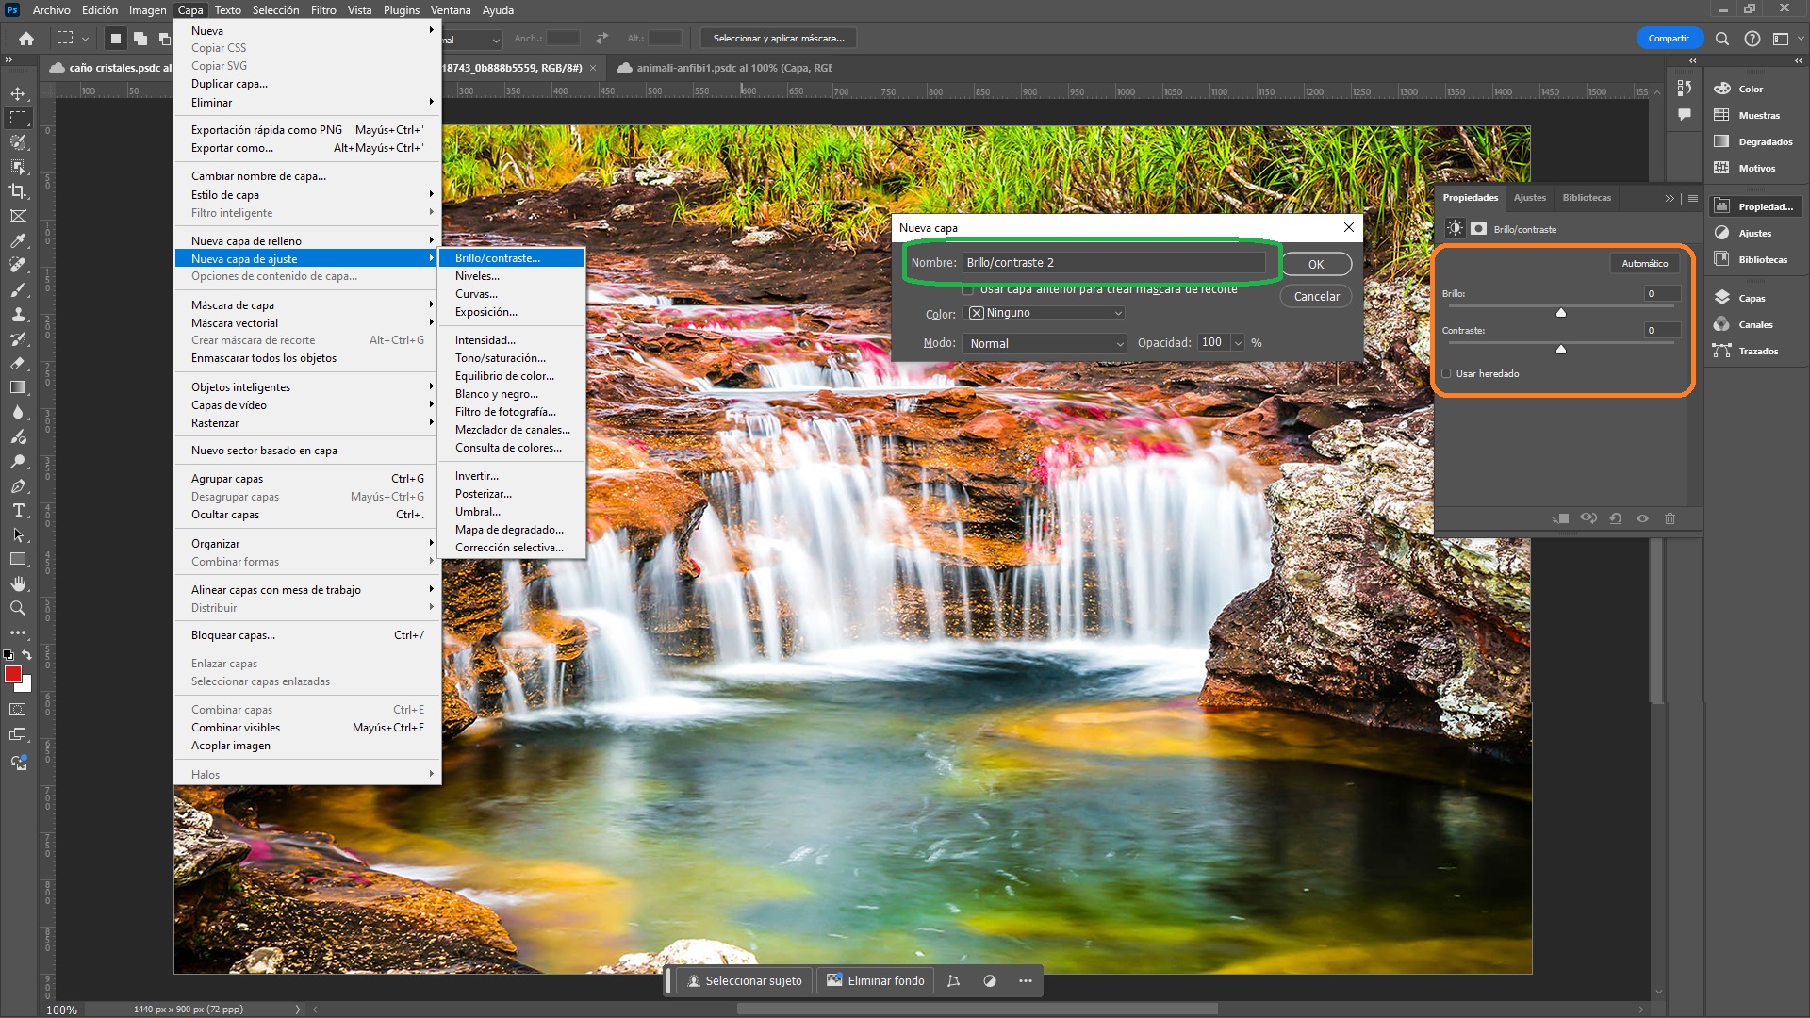This screenshot has height=1018, width=1810.
Task: Click Cancelar to dismiss dialog
Action: [1315, 296]
